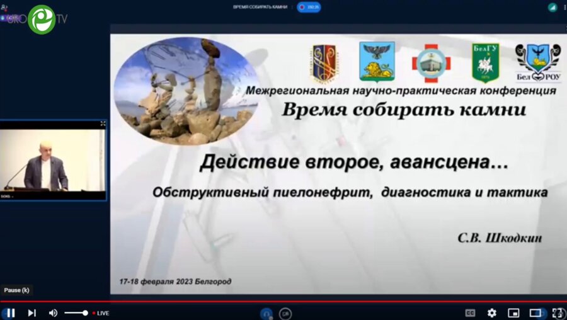Pause the live video playback
567x320 pixels.
click(x=11, y=313)
